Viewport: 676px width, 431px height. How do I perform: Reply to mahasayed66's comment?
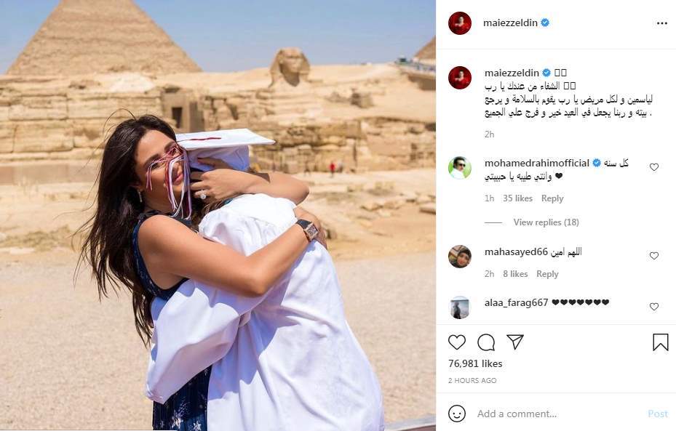click(547, 274)
